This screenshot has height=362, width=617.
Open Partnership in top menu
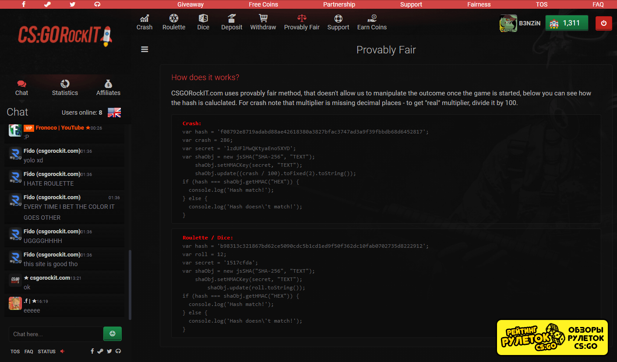(x=339, y=4)
